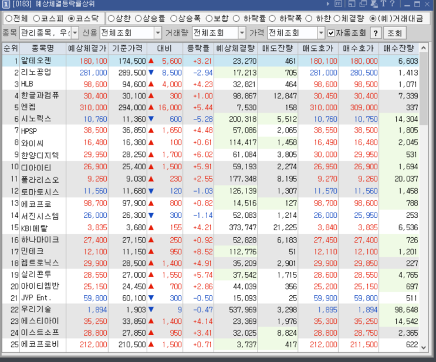The width and height of the screenshot is (436, 362).
Task: Click the number 1 window tab icon
Action: click(6, 4)
